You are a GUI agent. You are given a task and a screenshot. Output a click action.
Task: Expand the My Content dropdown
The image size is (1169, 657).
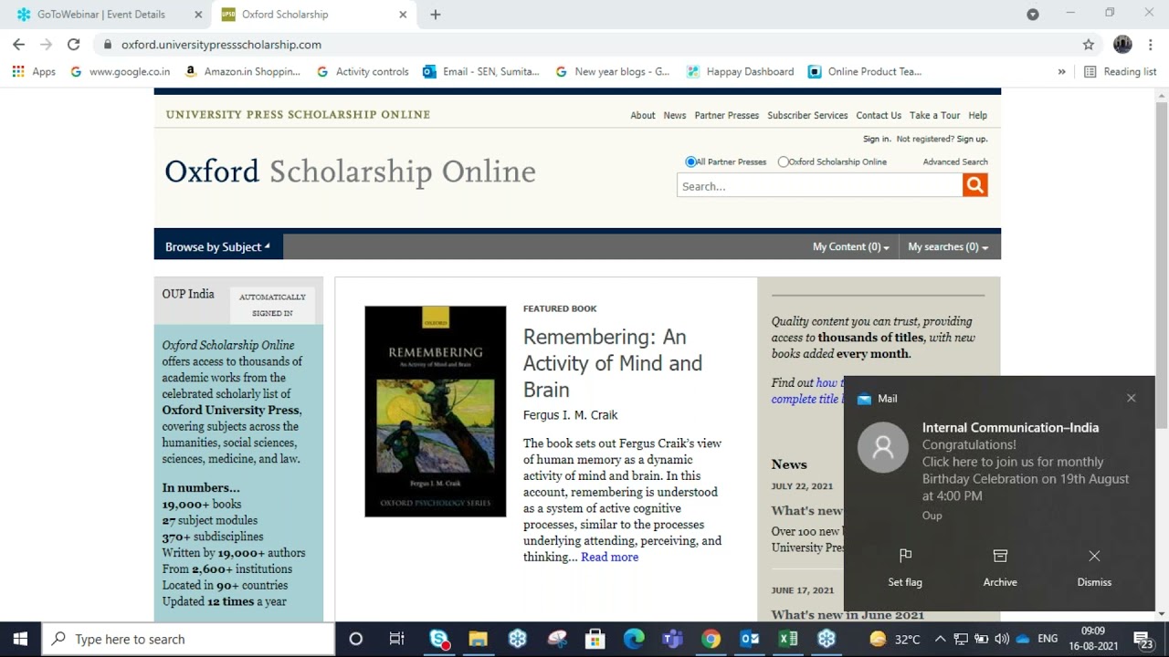click(850, 246)
